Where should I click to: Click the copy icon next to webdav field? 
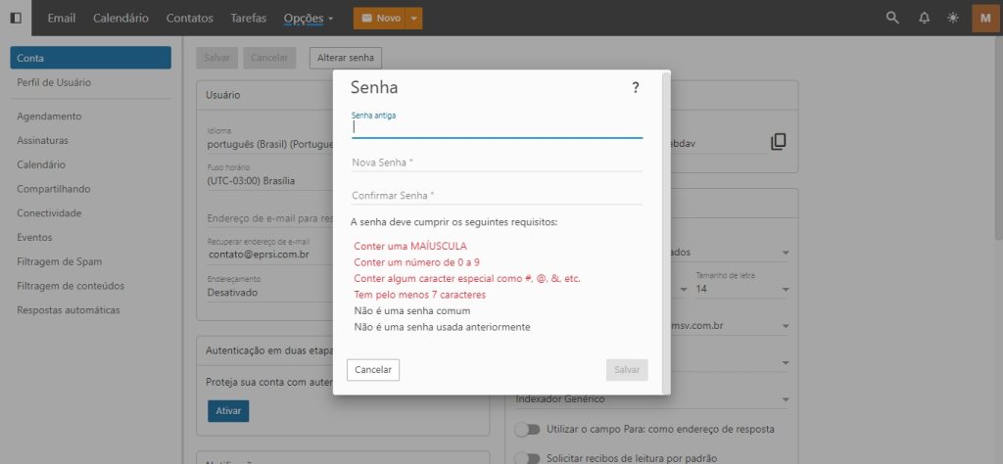(778, 142)
